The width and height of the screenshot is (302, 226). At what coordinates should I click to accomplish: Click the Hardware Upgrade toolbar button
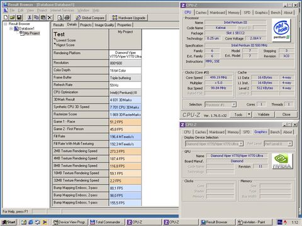(129, 18)
